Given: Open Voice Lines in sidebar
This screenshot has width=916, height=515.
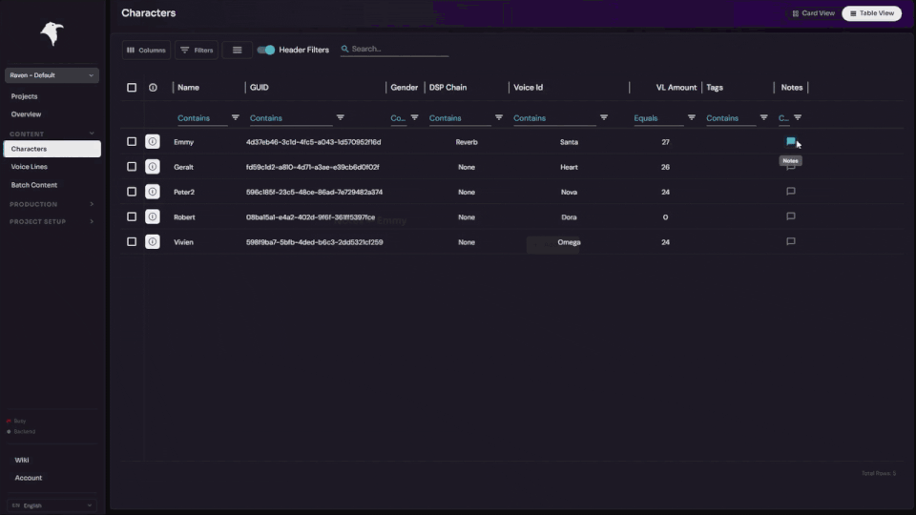Looking at the screenshot, I should tap(30, 167).
